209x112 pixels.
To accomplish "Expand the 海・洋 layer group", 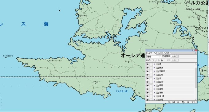I will click(154, 96).
